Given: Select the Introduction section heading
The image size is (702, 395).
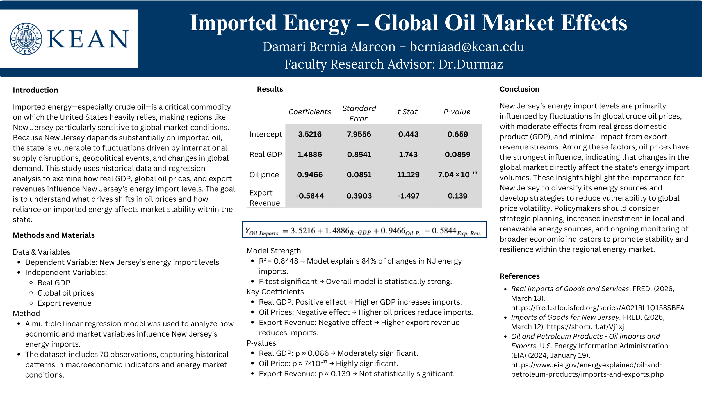Looking at the screenshot, I should click(35, 90).
